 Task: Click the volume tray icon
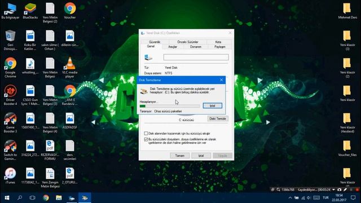[309, 198]
